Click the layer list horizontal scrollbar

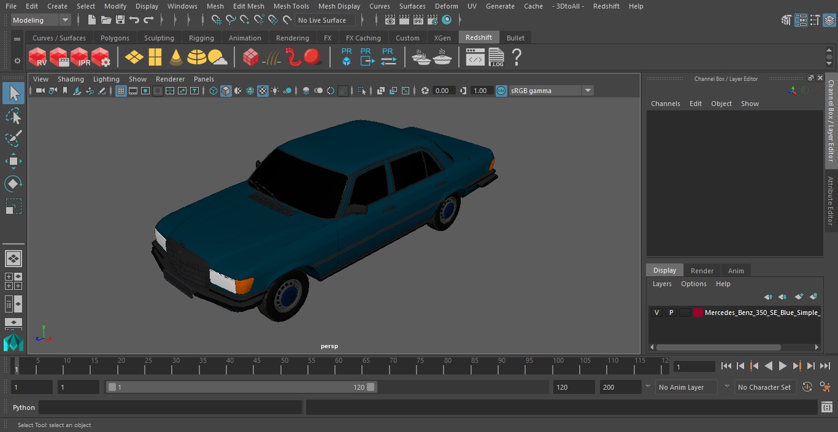click(x=718, y=347)
